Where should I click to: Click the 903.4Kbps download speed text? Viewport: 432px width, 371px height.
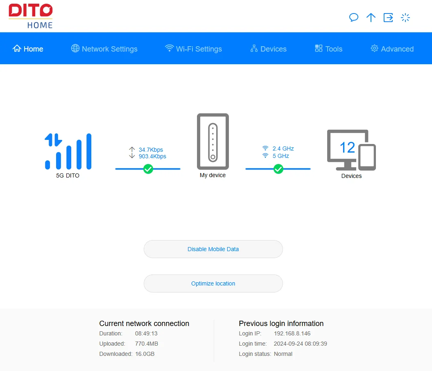tap(152, 156)
